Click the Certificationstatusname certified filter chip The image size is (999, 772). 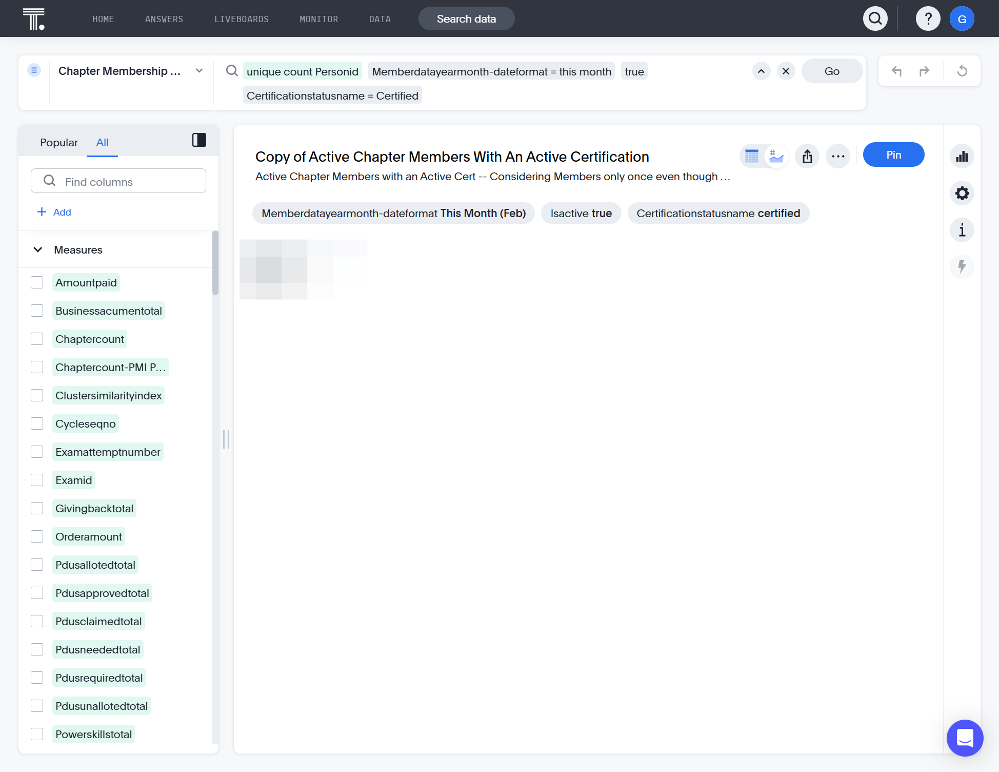click(718, 213)
